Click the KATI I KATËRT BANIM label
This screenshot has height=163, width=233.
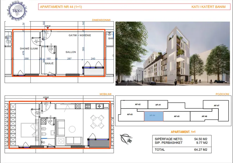click(x=209, y=7)
